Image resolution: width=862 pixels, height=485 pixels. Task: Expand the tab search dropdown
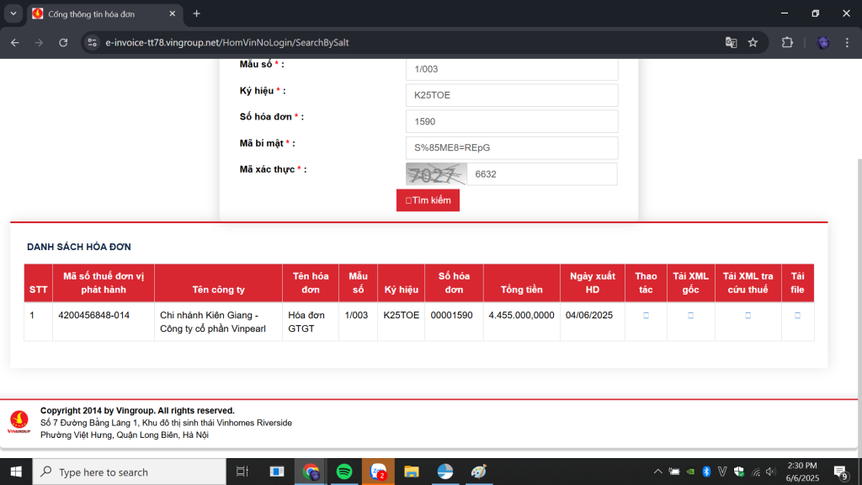pyautogui.click(x=13, y=13)
